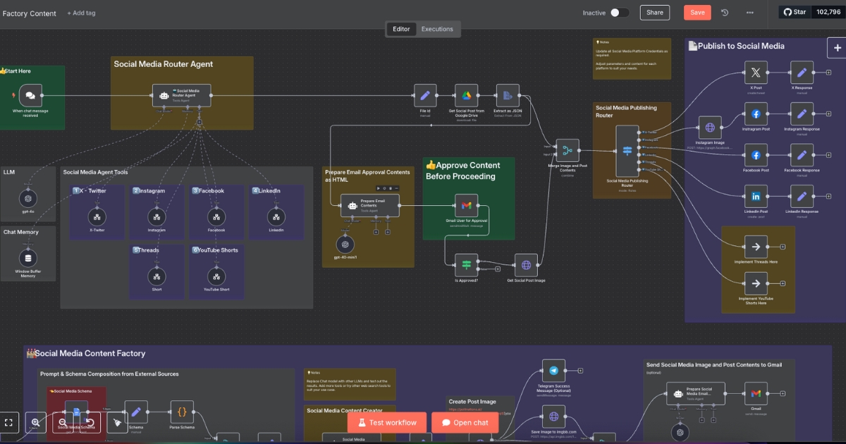Select the Gmail User for Approval node
The image size is (846, 444).
point(466,206)
